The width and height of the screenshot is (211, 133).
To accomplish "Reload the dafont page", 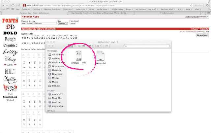I will pos(191,6).
